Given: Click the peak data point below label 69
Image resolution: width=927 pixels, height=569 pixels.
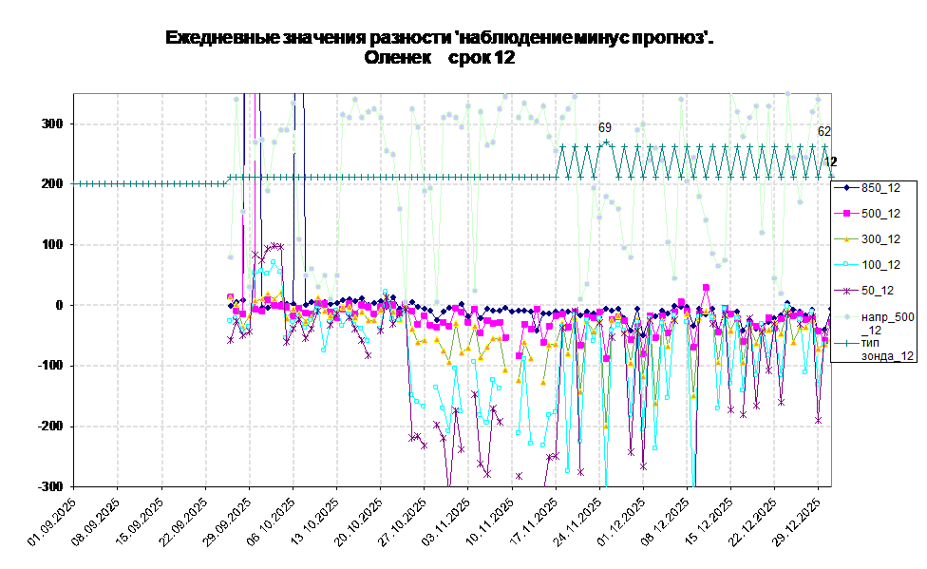Looking at the screenshot, I should point(606,143).
